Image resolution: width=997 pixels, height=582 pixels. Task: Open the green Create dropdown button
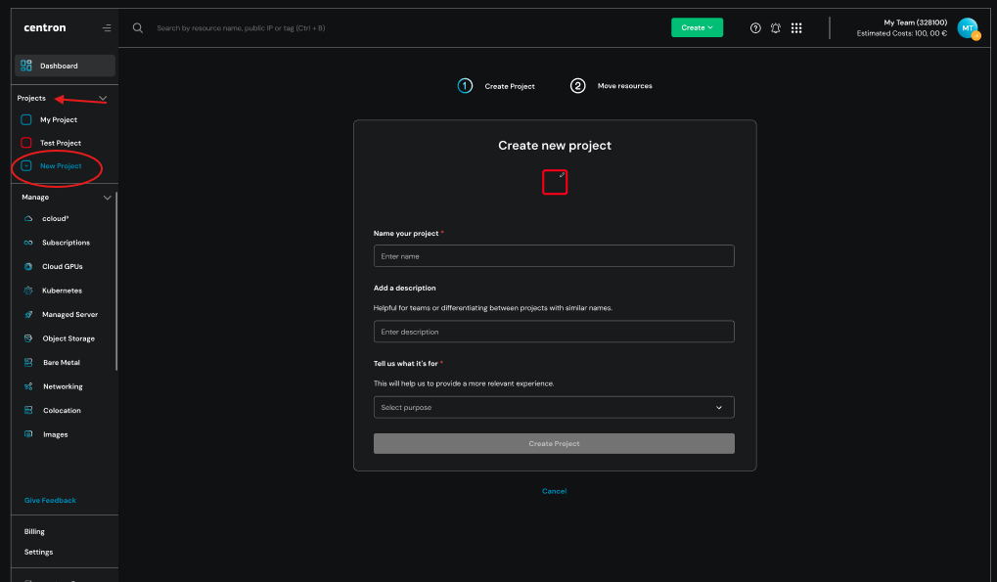point(697,27)
